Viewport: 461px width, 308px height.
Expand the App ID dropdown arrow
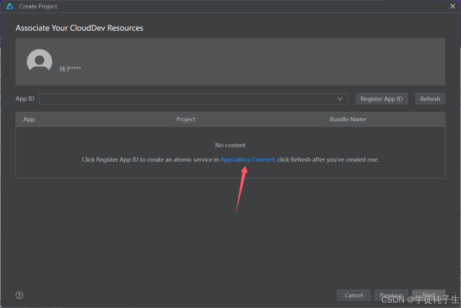click(x=340, y=99)
